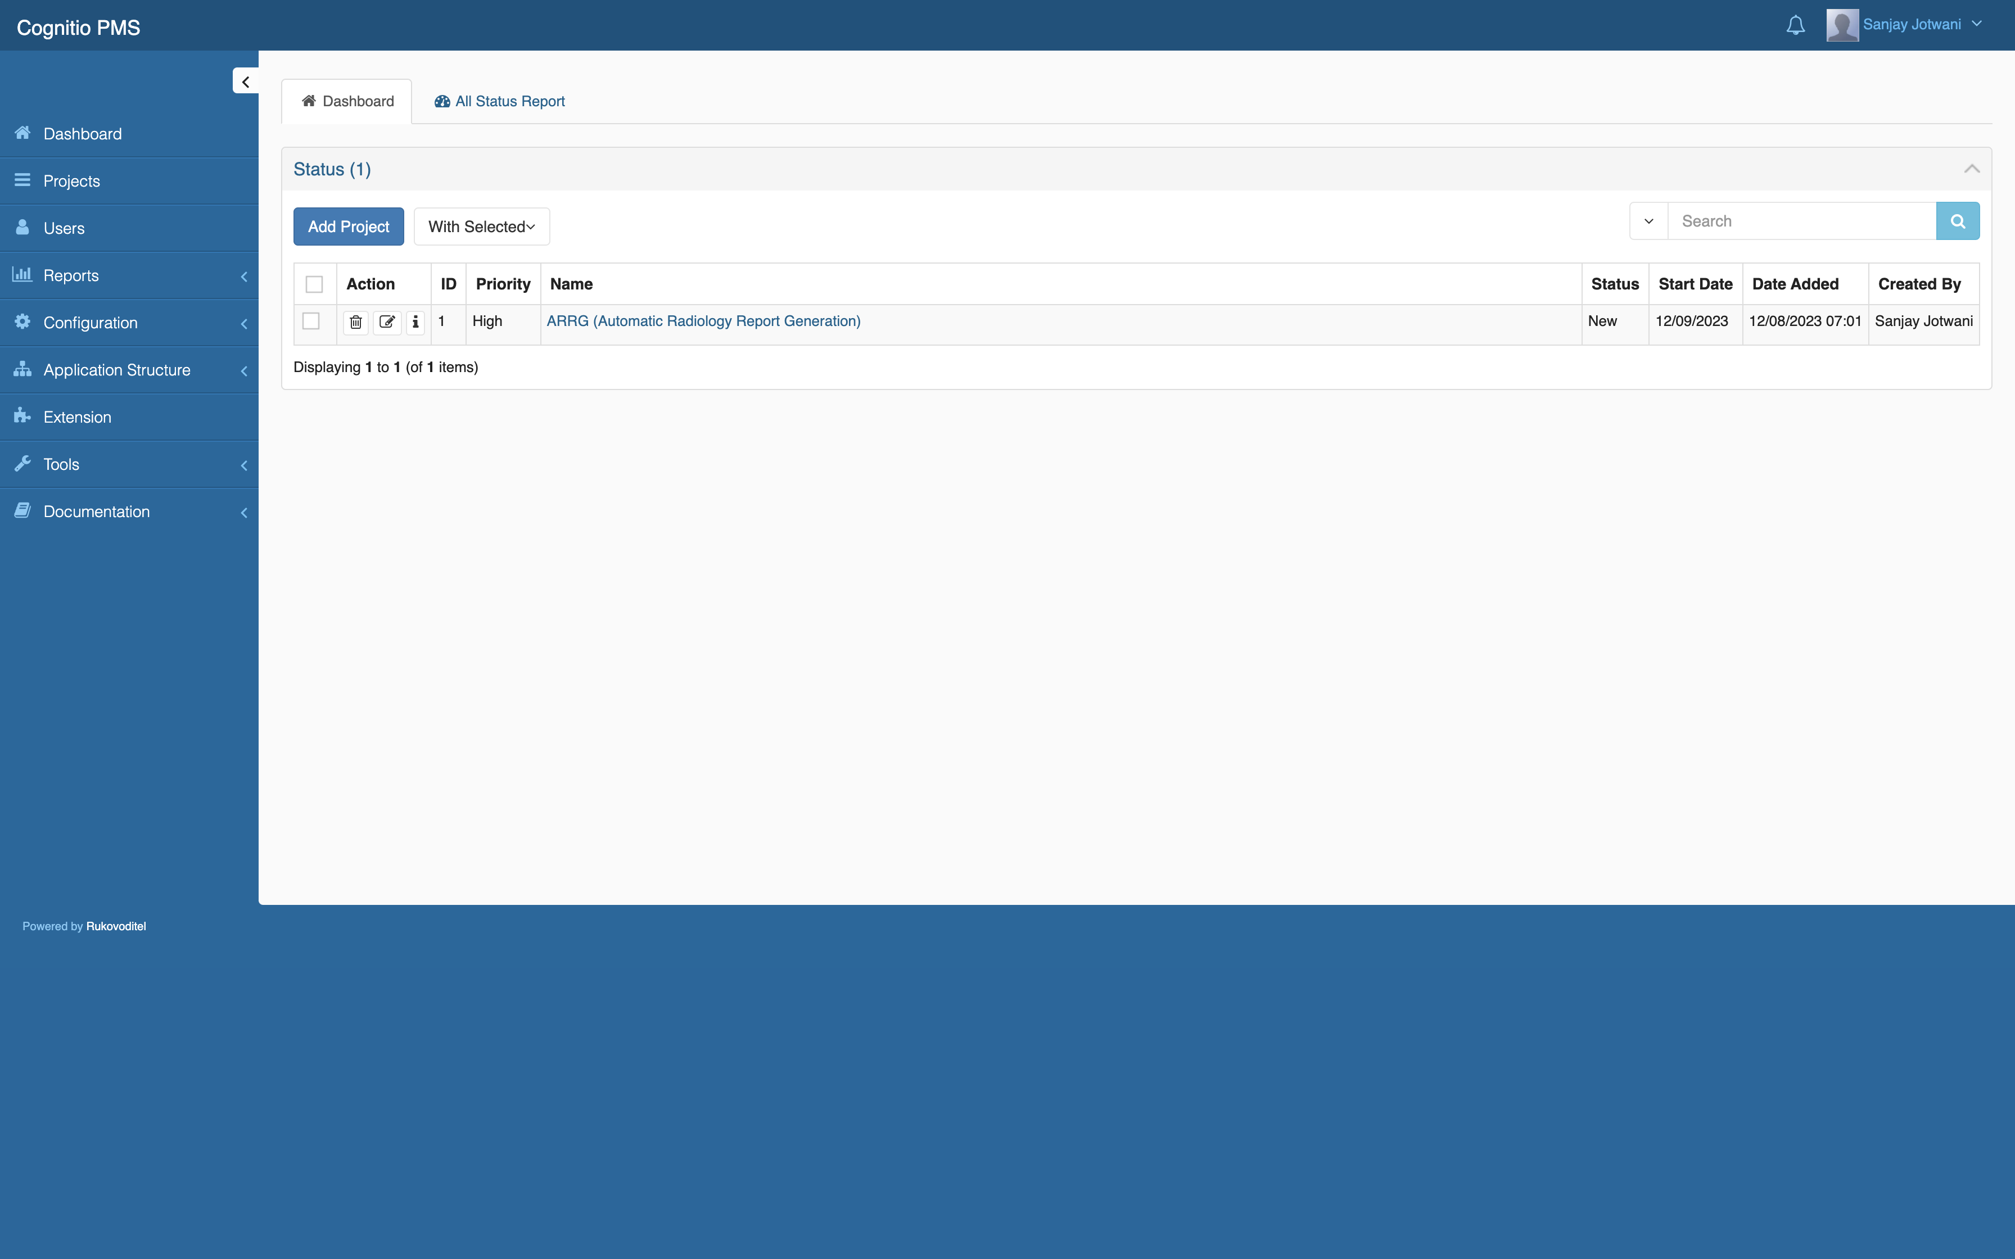Click the notification bell icon
2015x1259 pixels.
1795,25
